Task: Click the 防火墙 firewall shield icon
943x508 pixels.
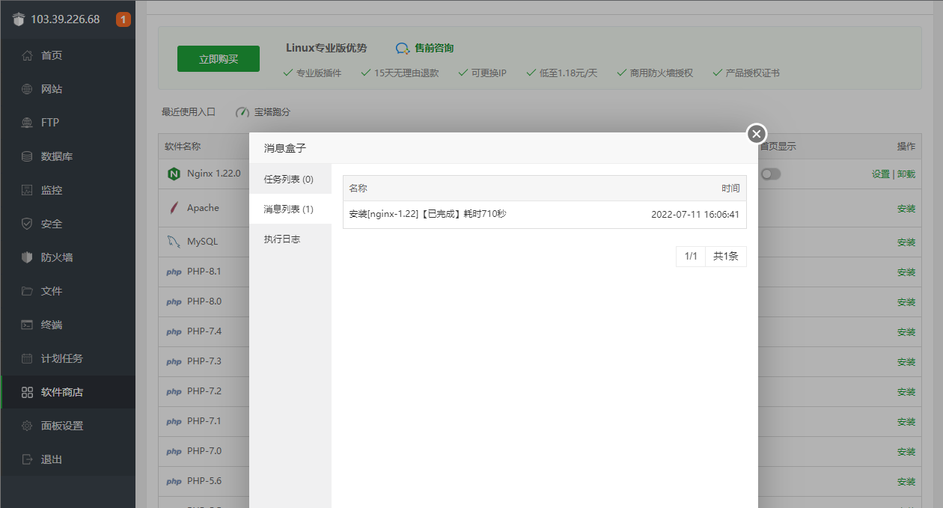Action: coord(27,257)
